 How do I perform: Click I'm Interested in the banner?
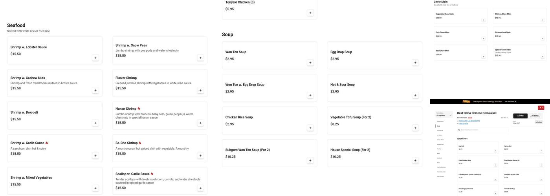coord(510,101)
